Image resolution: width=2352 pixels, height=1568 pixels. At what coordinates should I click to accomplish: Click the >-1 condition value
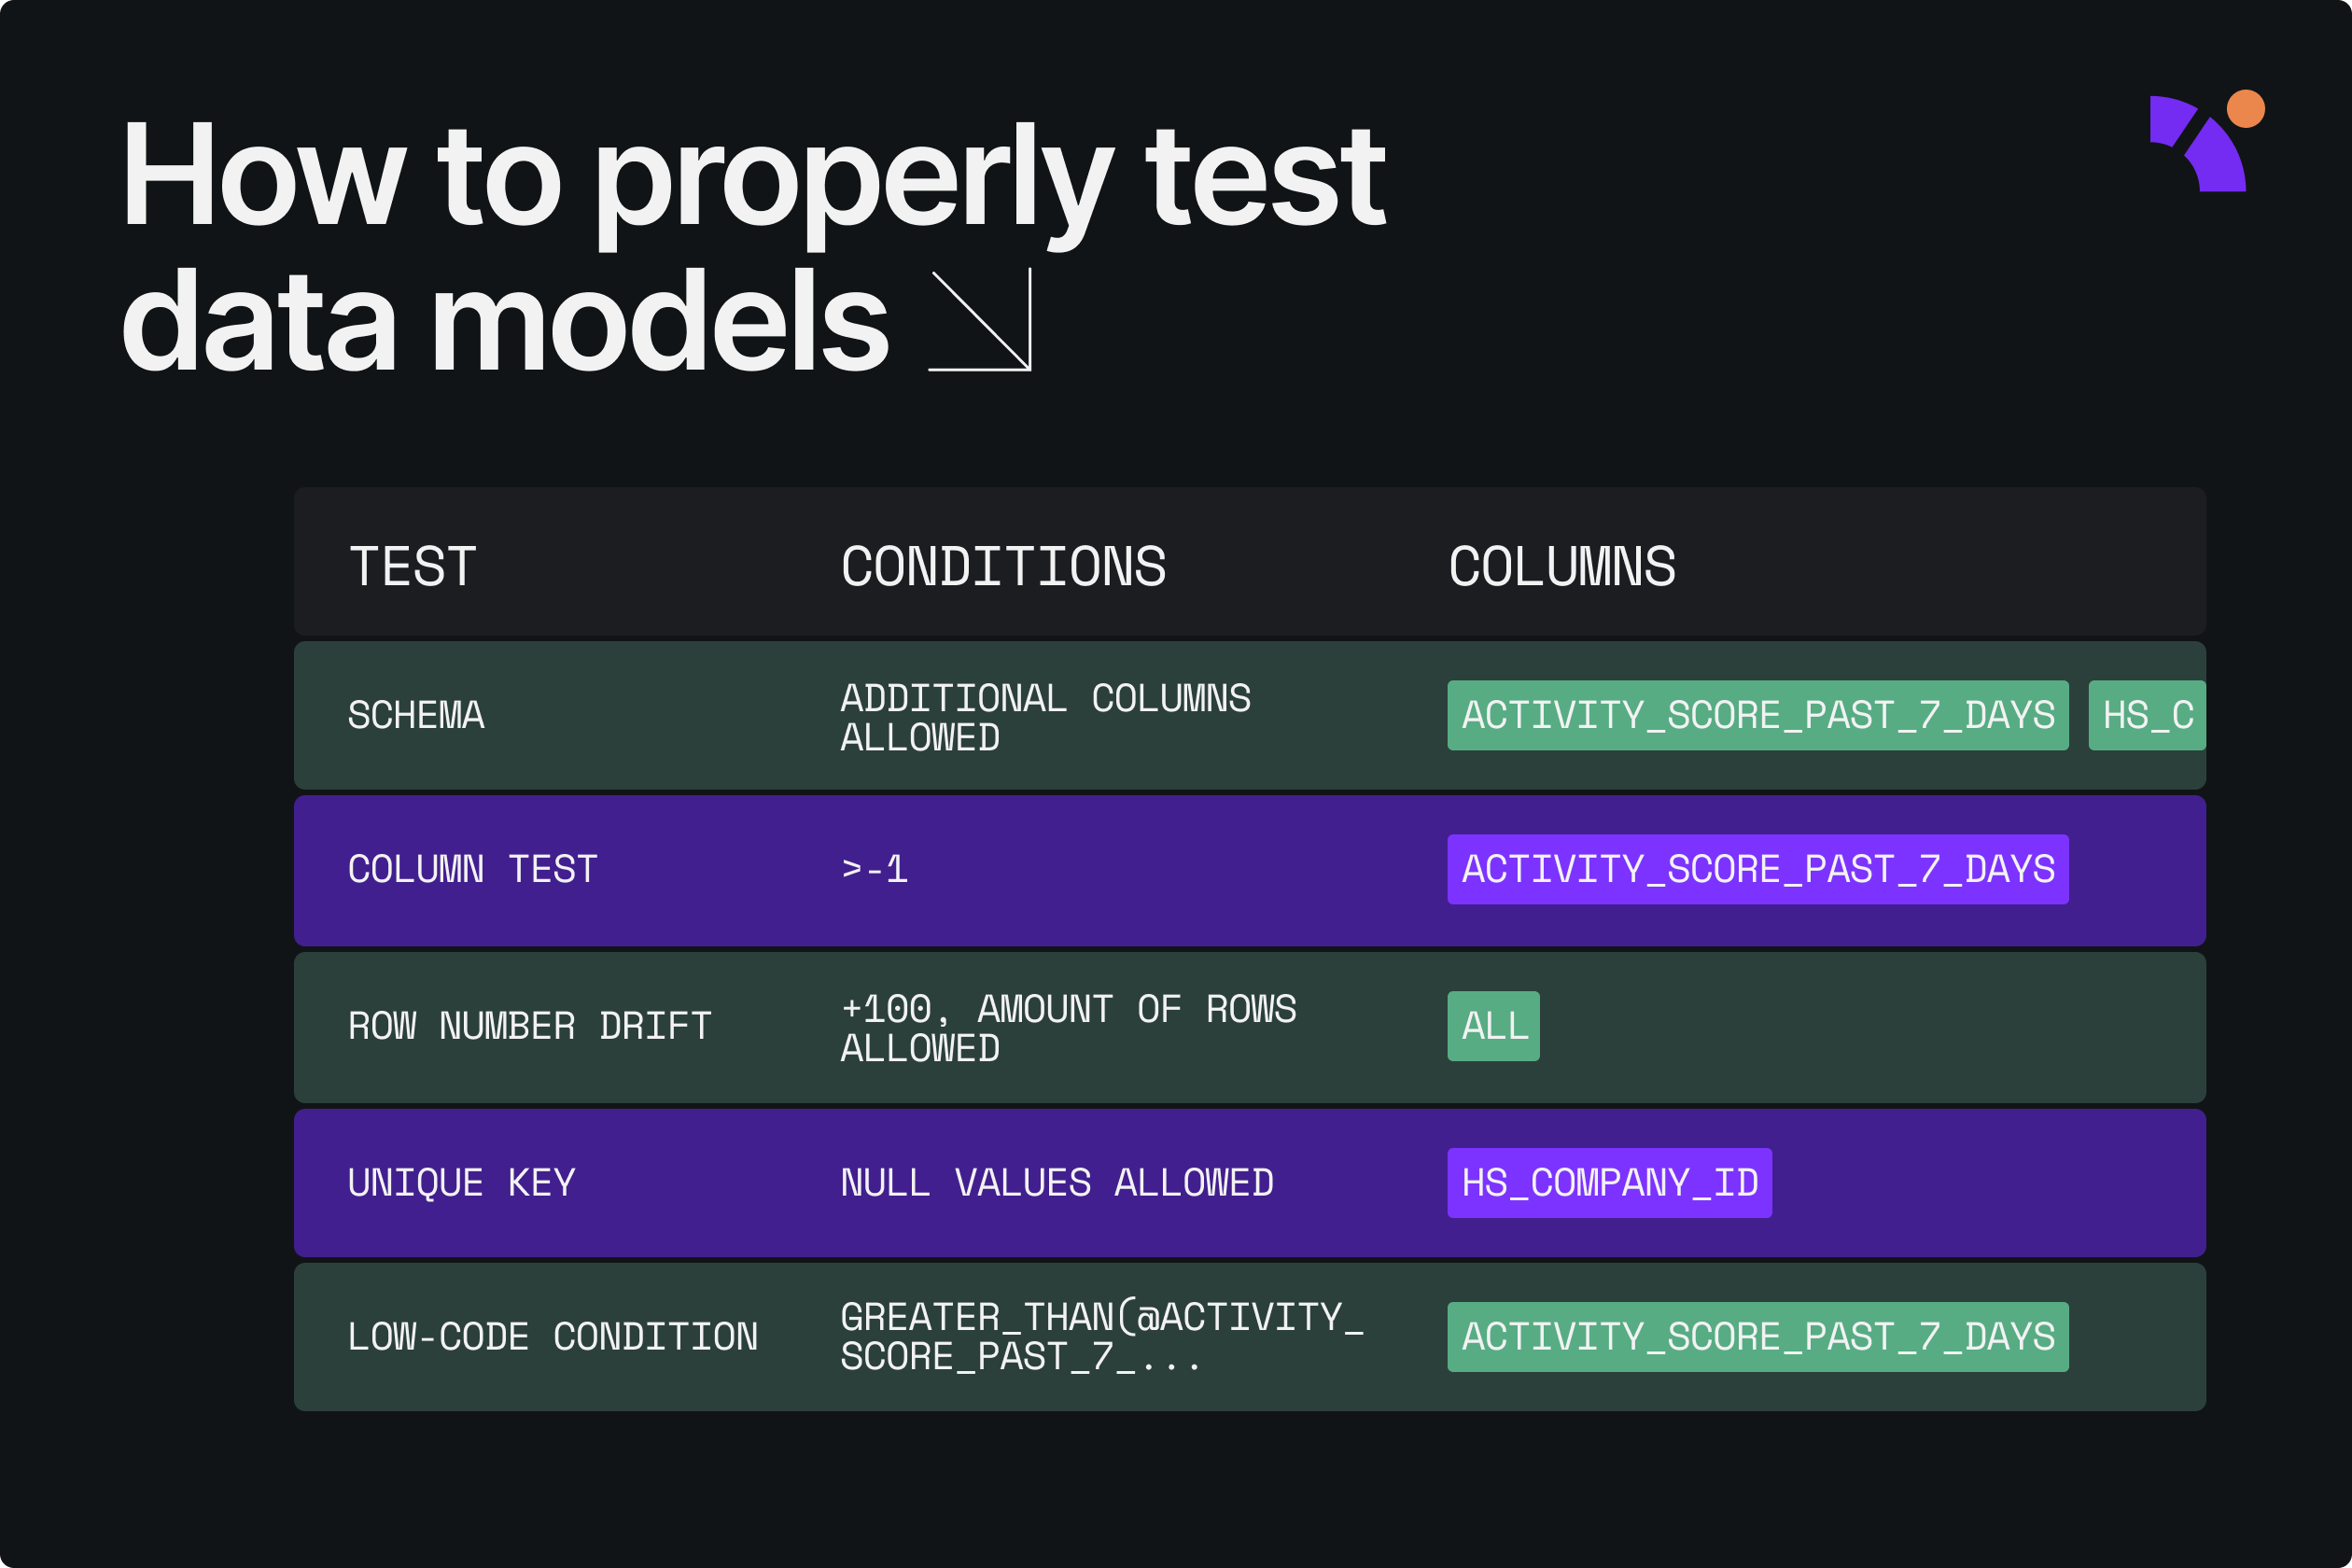[x=874, y=870]
